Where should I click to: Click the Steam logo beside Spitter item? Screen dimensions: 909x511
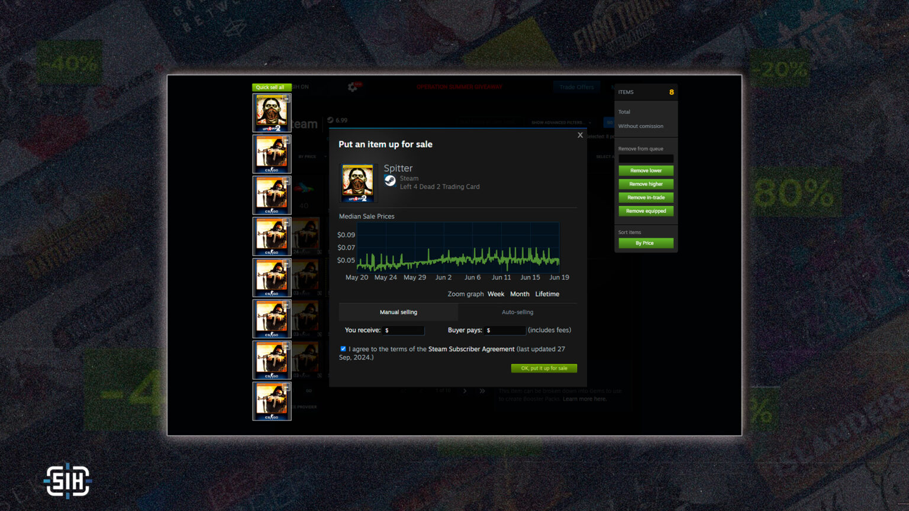click(x=390, y=180)
